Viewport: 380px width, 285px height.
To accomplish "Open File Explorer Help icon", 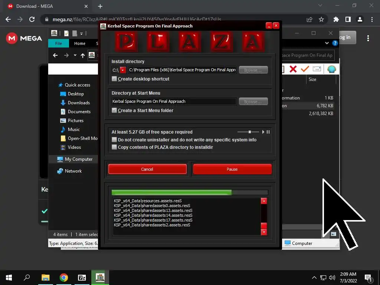I will pos(335,43).
